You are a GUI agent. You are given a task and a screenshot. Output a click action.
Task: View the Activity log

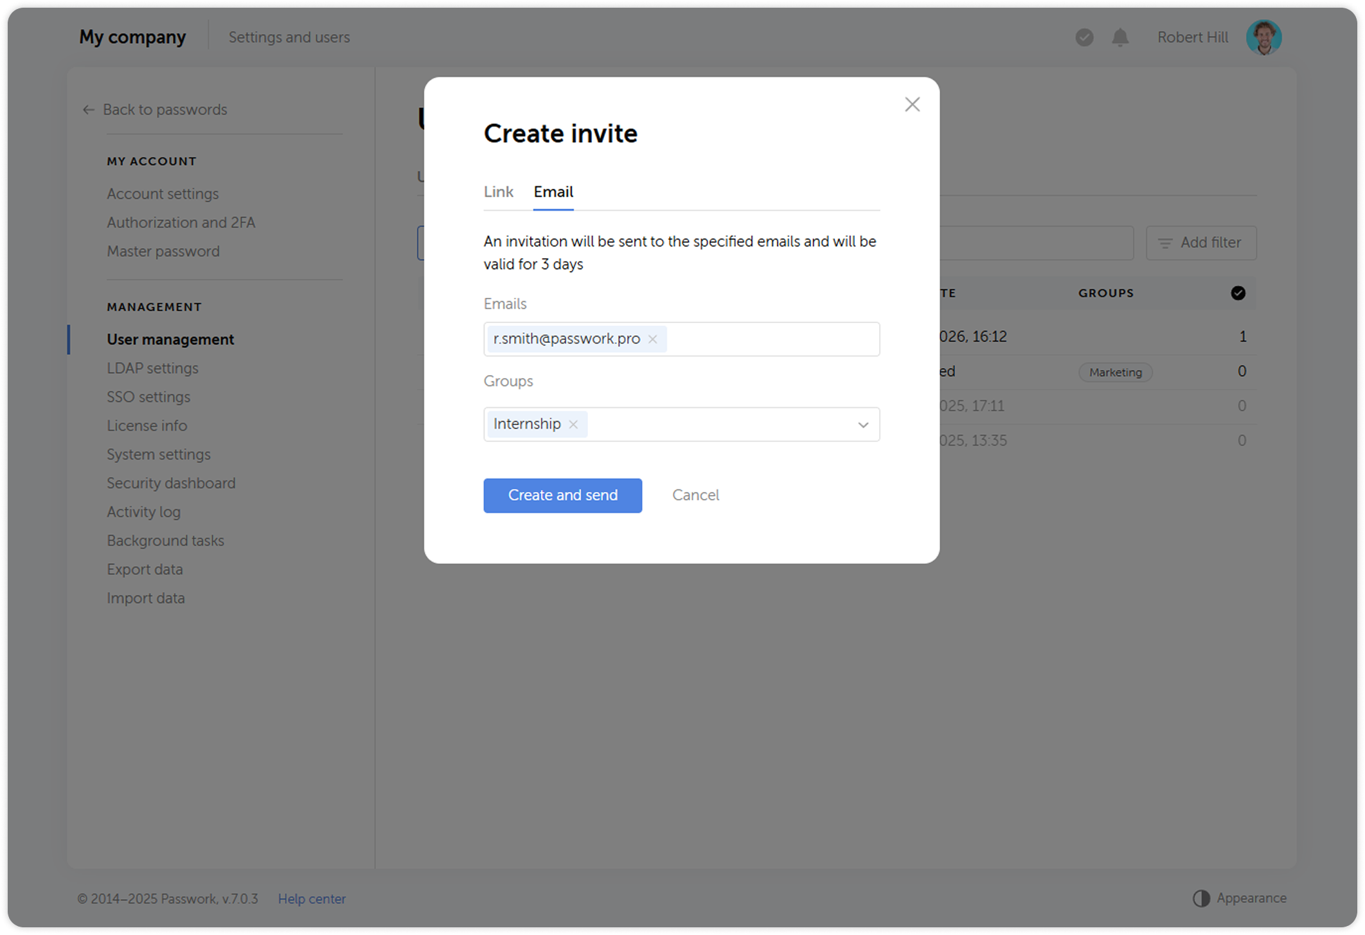coord(143,512)
